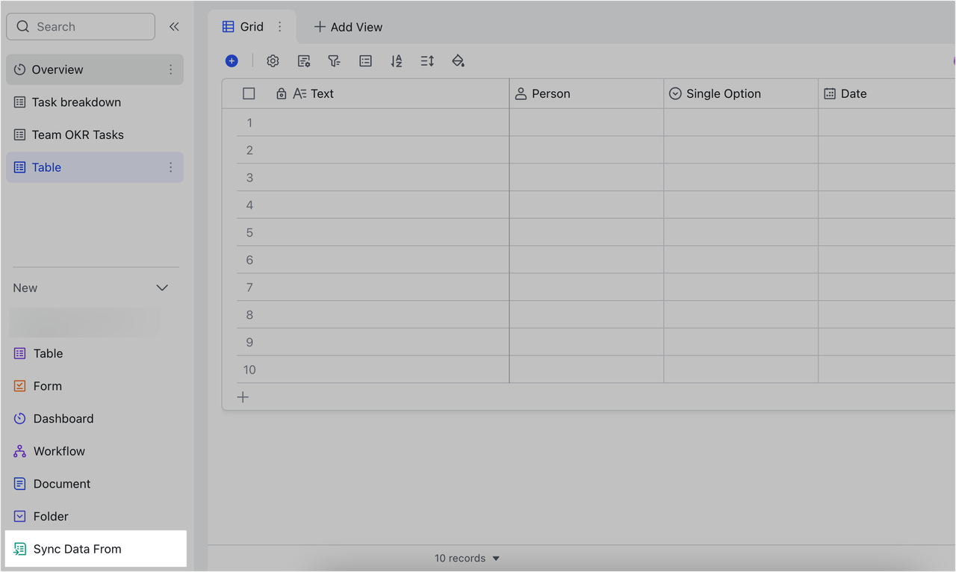This screenshot has width=956, height=572.
Task: Select the header checkbox to select all rows
Action: coord(249,93)
